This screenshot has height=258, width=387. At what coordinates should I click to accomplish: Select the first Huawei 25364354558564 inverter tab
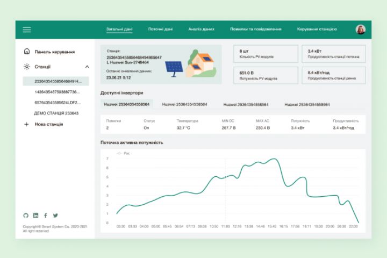click(127, 104)
